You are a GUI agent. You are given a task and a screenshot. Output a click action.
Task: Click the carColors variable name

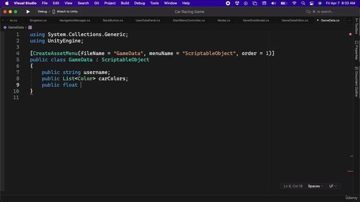pyautogui.click(x=112, y=79)
